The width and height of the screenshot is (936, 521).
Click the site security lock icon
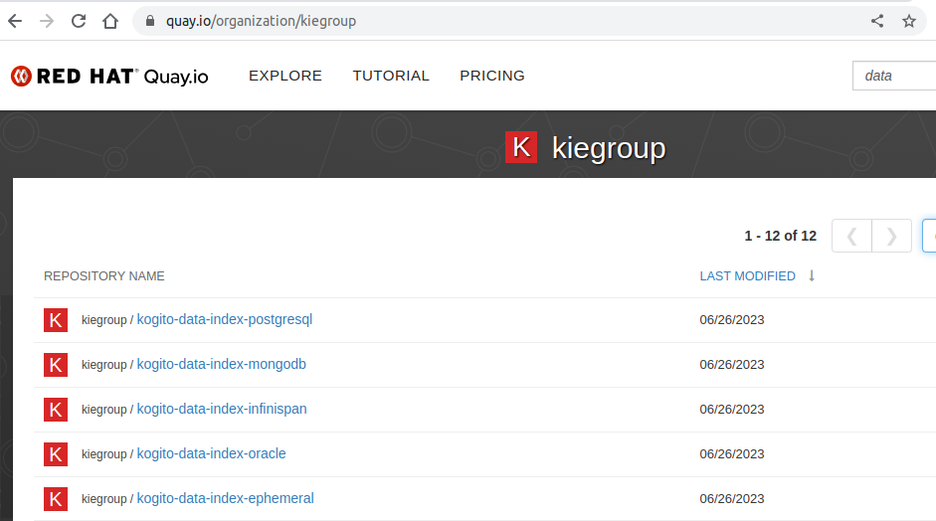[150, 21]
